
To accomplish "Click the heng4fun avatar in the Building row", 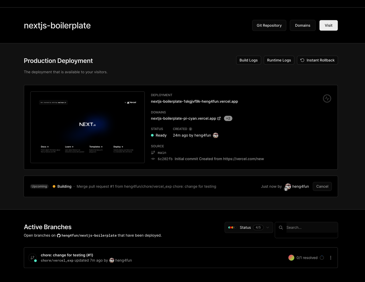I will click(288, 186).
